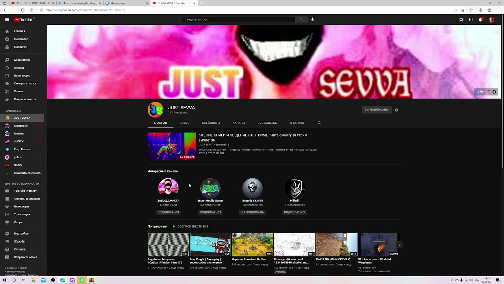Toggle channel notification bell for JUST SEVVA

point(397,110)
